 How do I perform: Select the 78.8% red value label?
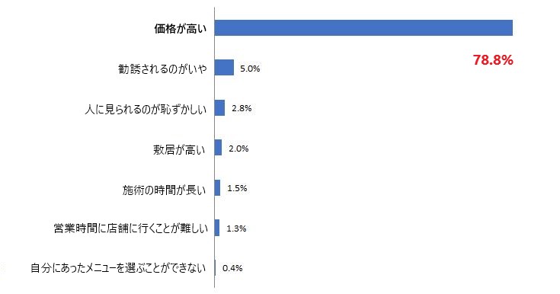click(493, 60)
